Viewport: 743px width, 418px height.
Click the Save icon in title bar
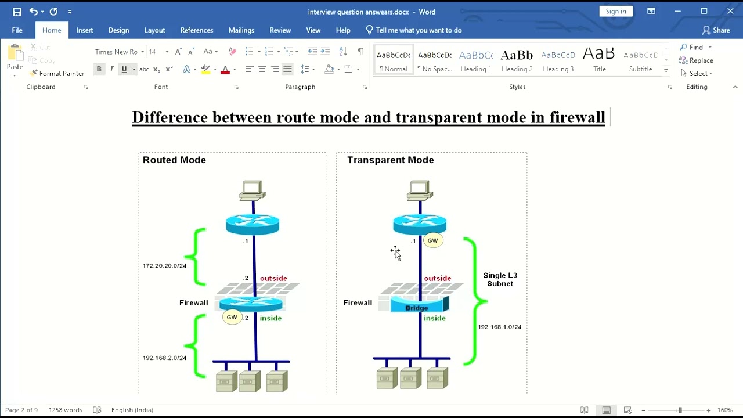point(17,12)
